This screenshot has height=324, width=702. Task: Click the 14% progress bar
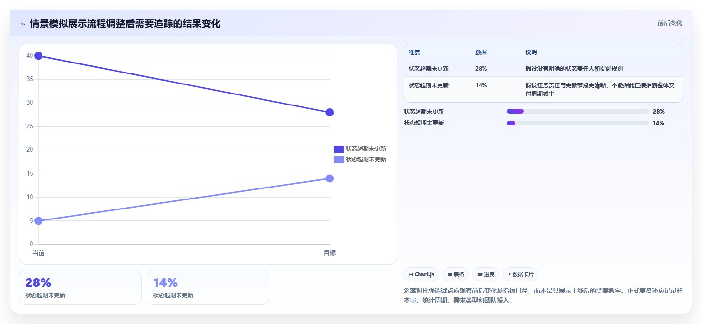point(577,123)
